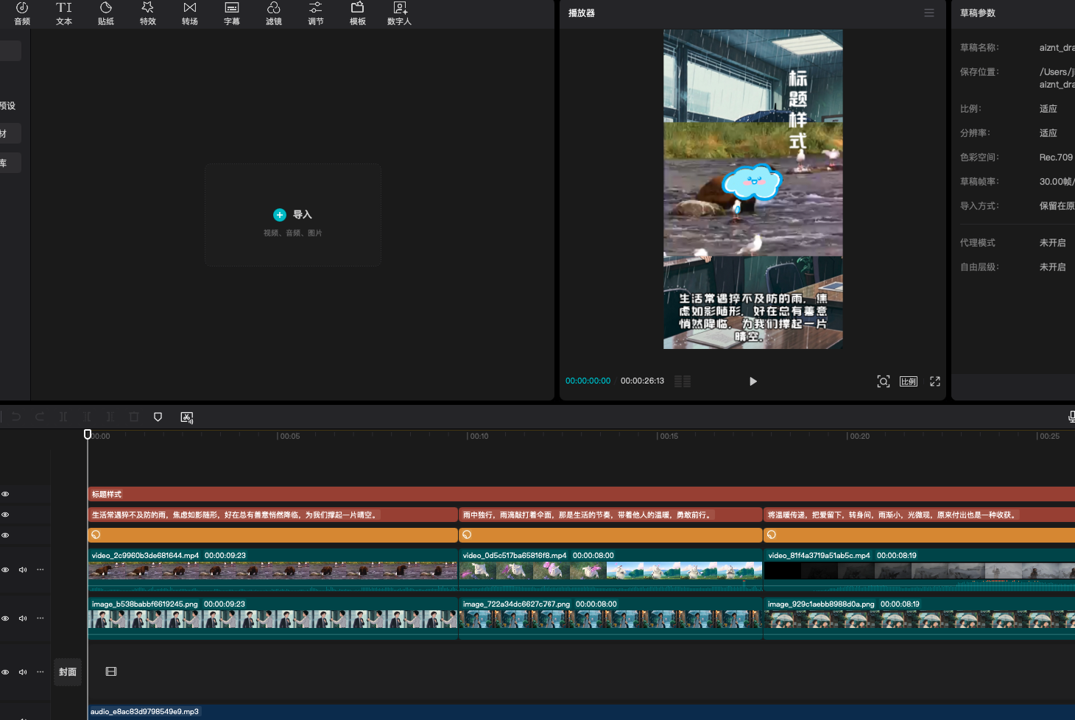The image size is (1075, 720).
Task: Open the 贴纸 (stickers) tab
Action: (x=106, y=13)
